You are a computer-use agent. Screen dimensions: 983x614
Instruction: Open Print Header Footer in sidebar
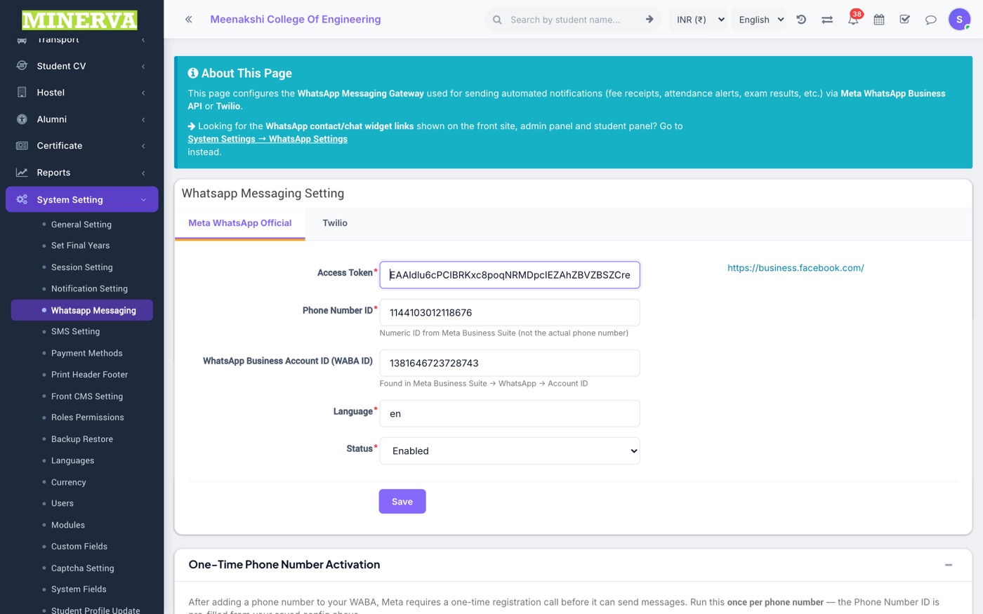click(90, 375)
